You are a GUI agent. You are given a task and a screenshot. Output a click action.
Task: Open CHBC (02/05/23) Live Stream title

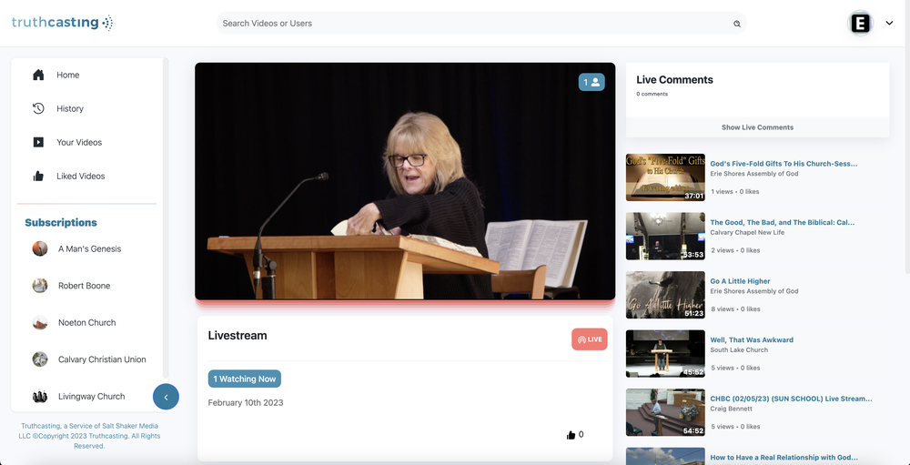791,399
